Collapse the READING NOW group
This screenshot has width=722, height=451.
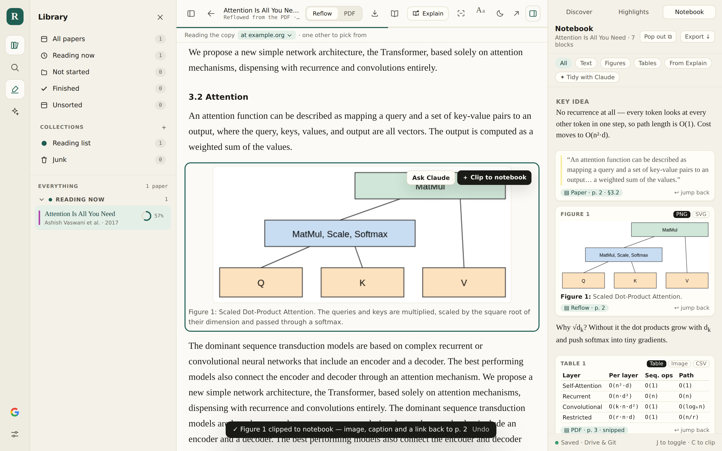pos(41,199)
